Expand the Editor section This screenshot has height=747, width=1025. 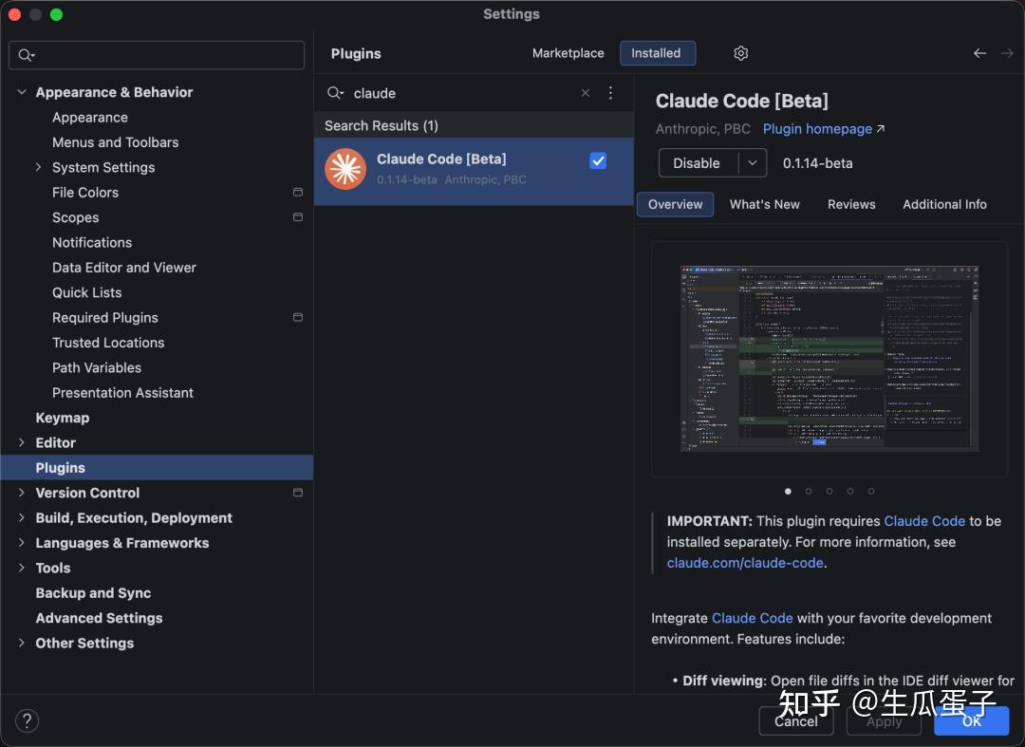click(22, 442)
